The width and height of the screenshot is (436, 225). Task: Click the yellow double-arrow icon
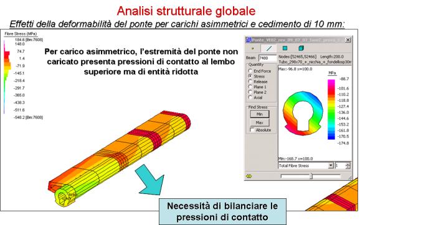click(x=249, y=176)
